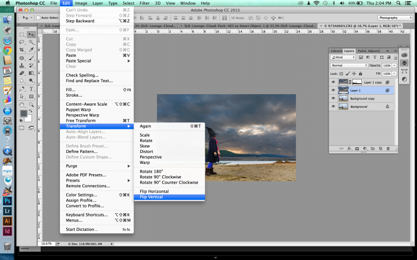This screenshot has height=260, width=417.
Task: Open the Opacity slider dropdown arrow
Action: click(x=395, y=66)
